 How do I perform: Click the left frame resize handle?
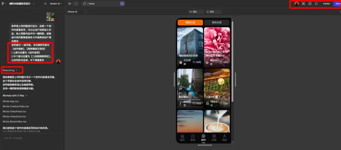(174, 80)
